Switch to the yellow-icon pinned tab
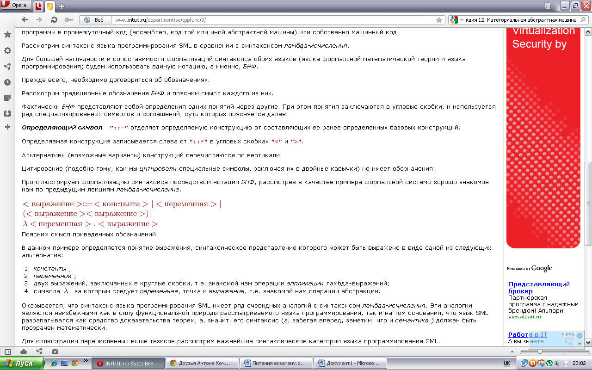Image resolution: width=592 pixels, height=370 pixels. point(50,6)
